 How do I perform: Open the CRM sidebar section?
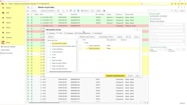pyautogui.click(x=8, y=13)
